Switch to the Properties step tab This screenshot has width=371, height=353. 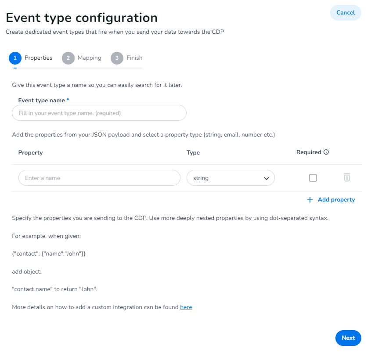pyautogui.click(x=38, y=58)
